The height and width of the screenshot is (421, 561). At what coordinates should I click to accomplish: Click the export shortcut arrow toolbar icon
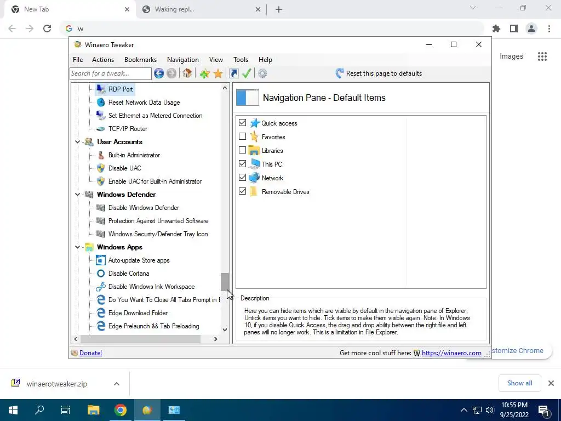click(x=233, y=73)
